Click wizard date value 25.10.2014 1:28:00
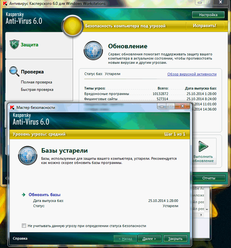231x248 pixels. click(x=163, y=201)
